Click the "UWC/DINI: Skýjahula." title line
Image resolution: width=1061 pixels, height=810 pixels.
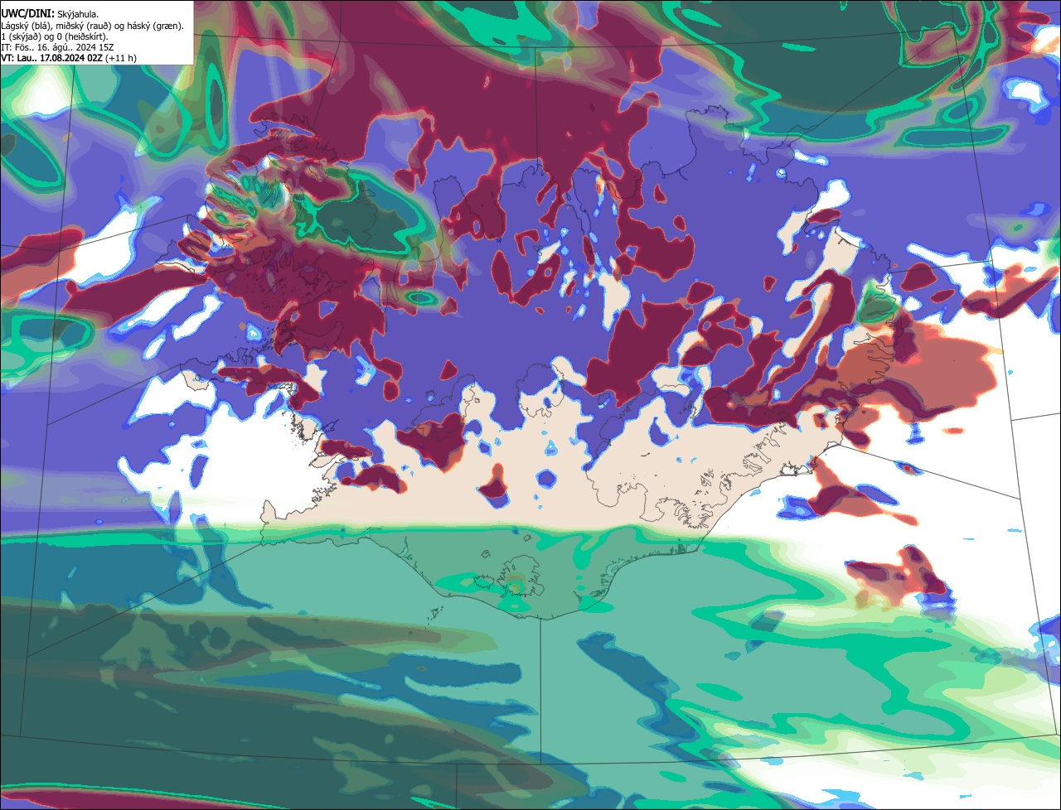(x=51, y=13)
